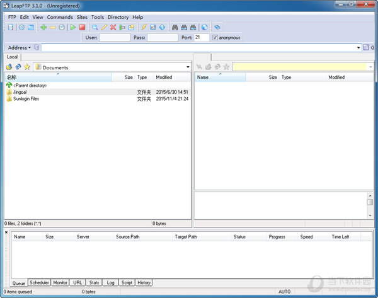Click the User input field

tap(115, 37)
